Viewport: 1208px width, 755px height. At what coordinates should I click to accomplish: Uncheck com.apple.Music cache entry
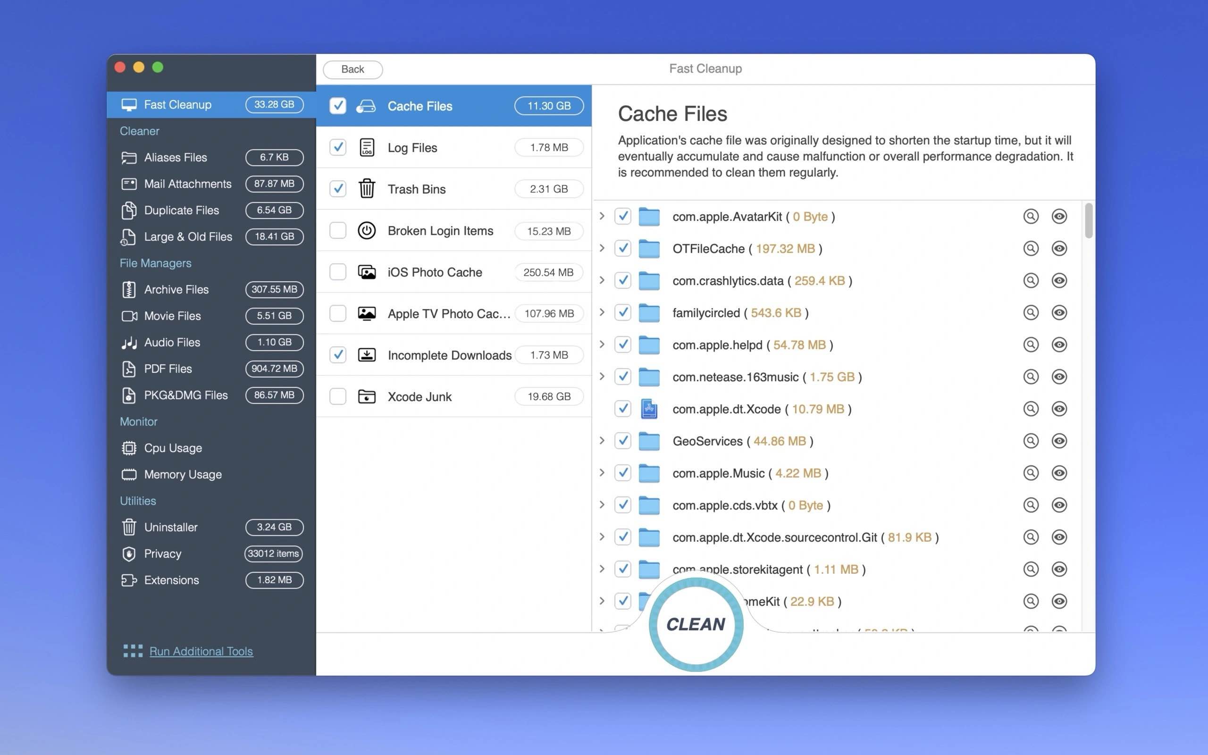click(x=623, y=473)
